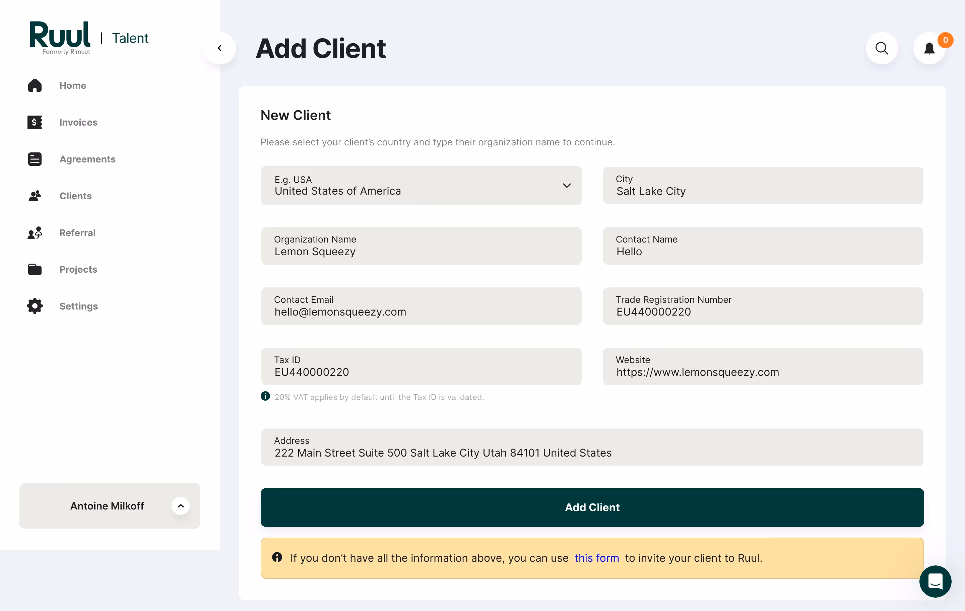Image resolution: width=965 pixels, height=611 pixels.
Task: Click the notification bell icon
Action: coord(930,48)
